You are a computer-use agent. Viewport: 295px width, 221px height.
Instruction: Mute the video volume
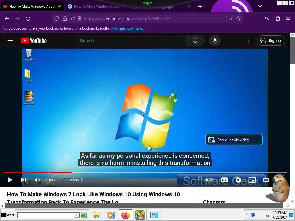coord(37,180)
